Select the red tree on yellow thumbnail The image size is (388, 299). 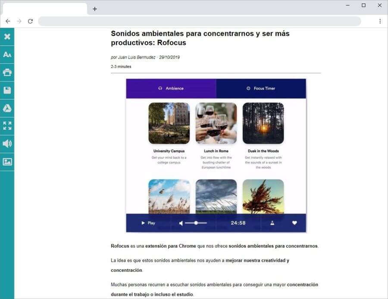click(263, 197)
